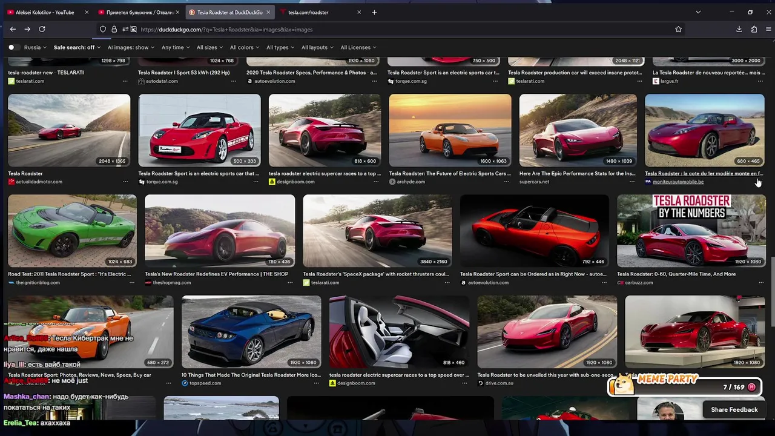
Task: Open three-dot menu for supercars.net result
Action: click(x=632, y=182)
